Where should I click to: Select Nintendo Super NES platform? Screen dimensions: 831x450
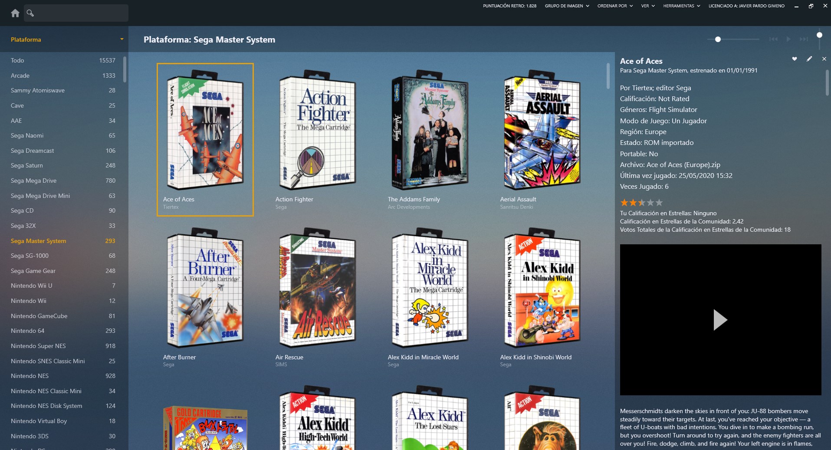63,346
